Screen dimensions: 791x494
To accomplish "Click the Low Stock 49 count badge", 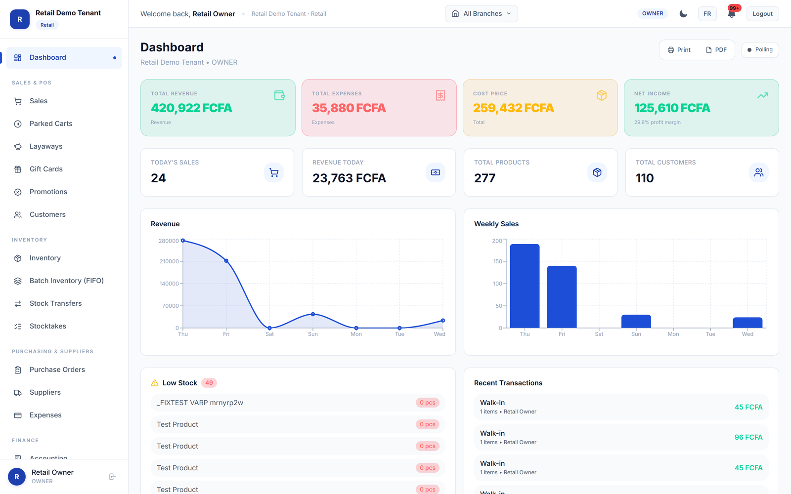I will coord(209,383).
